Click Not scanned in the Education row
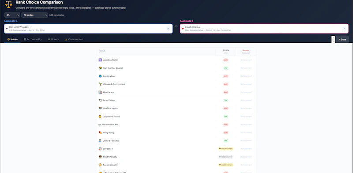353x173 pixels. (246, 149)
